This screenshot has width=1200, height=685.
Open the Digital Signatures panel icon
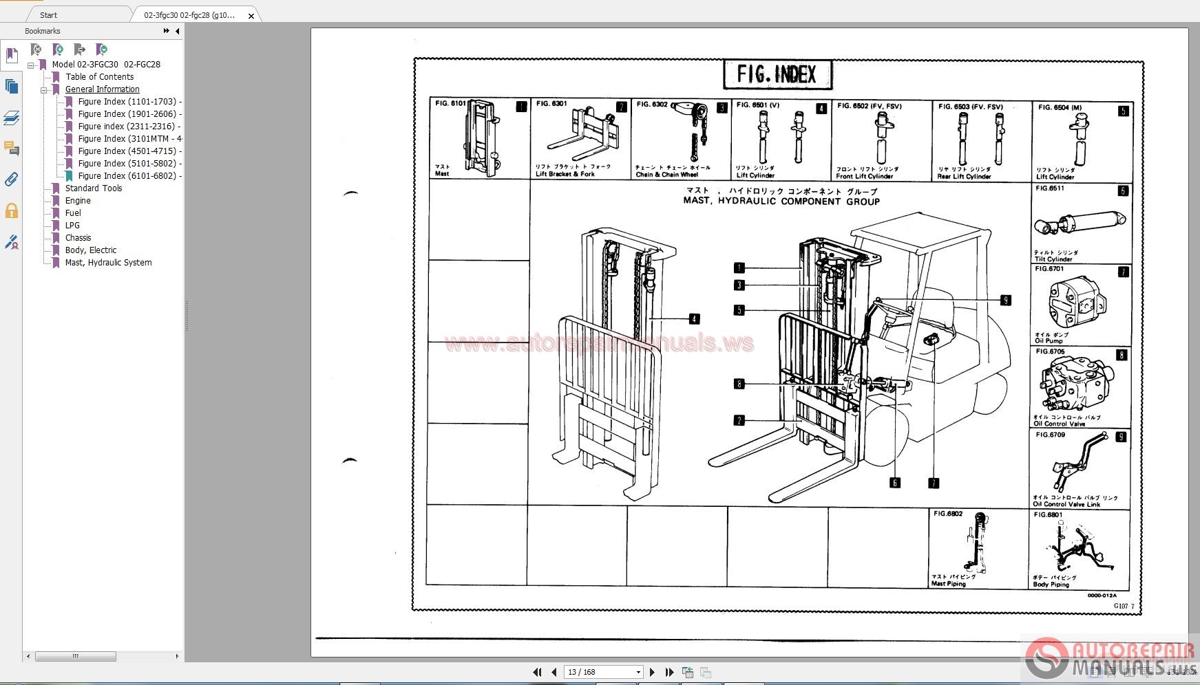pyautogui.click(x=12, y=242)
